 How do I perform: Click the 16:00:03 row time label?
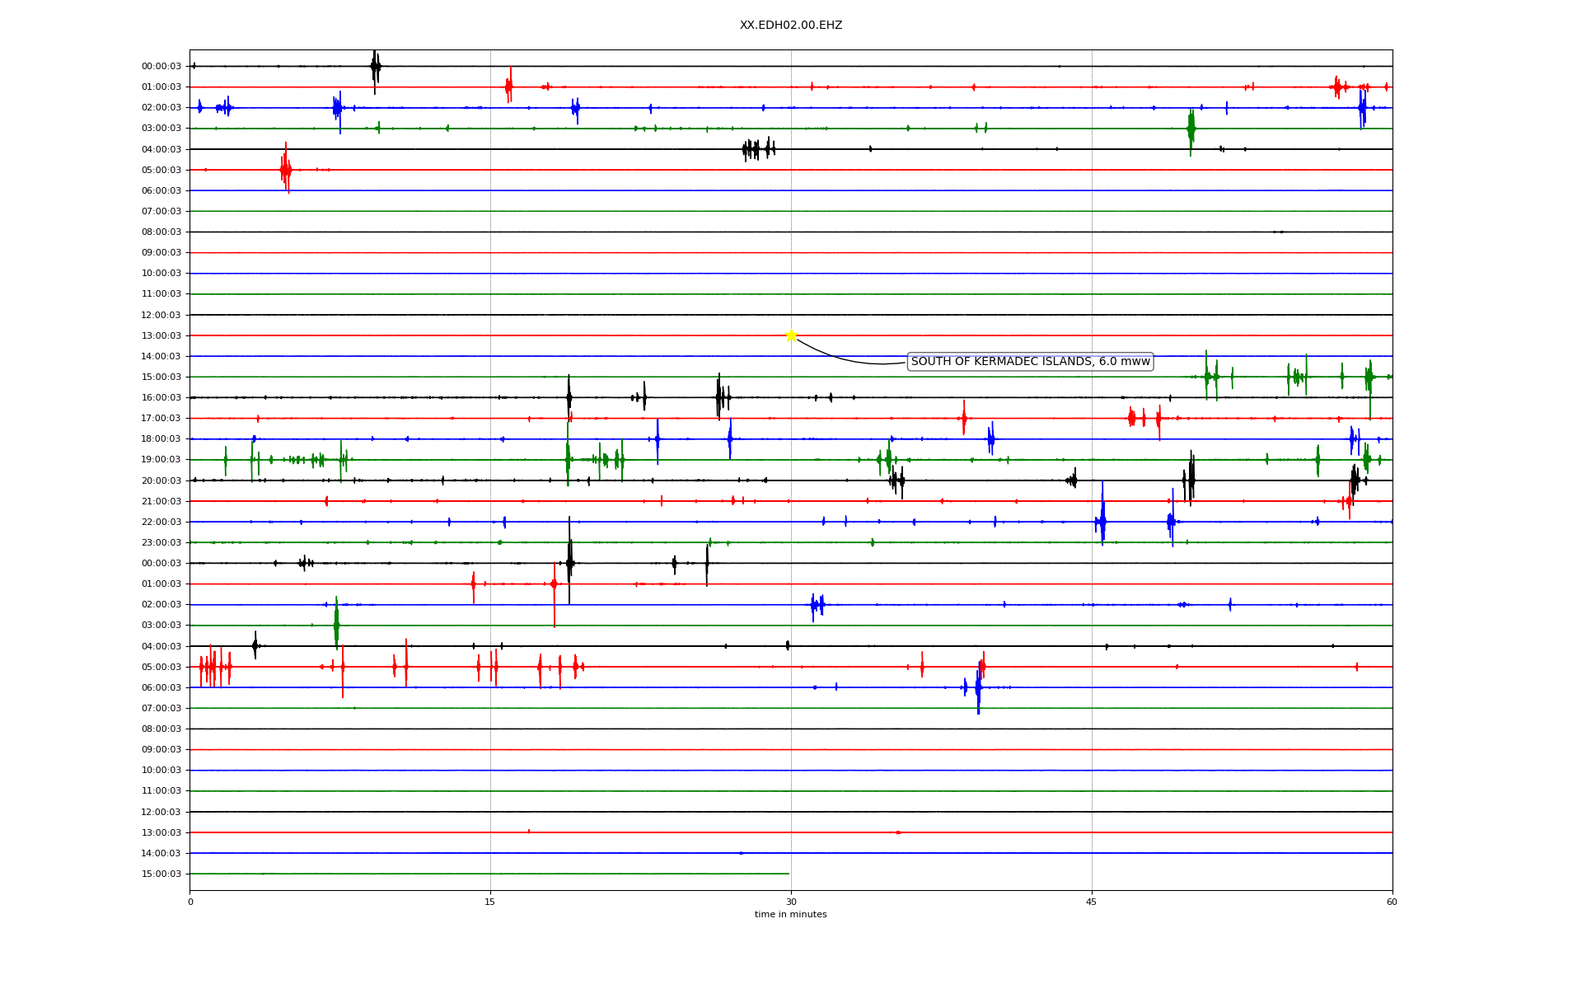tap(161, 398)
